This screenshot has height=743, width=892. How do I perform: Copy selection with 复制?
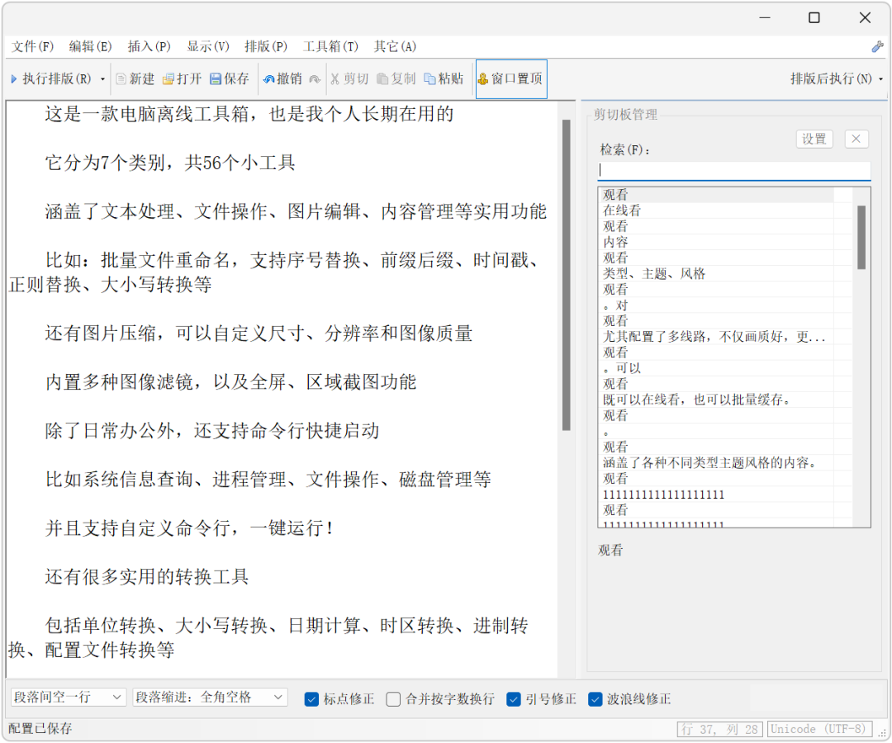396,79
